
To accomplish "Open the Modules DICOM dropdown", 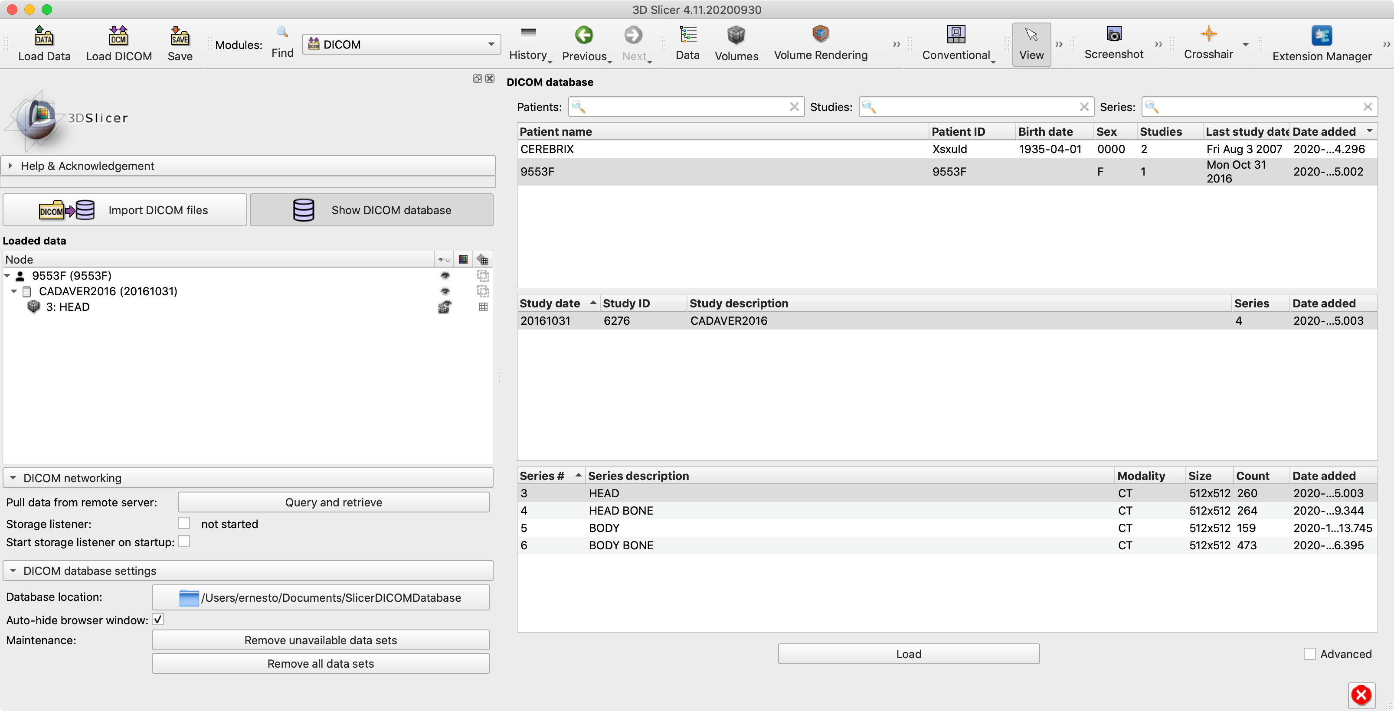I will click(401, 44).
